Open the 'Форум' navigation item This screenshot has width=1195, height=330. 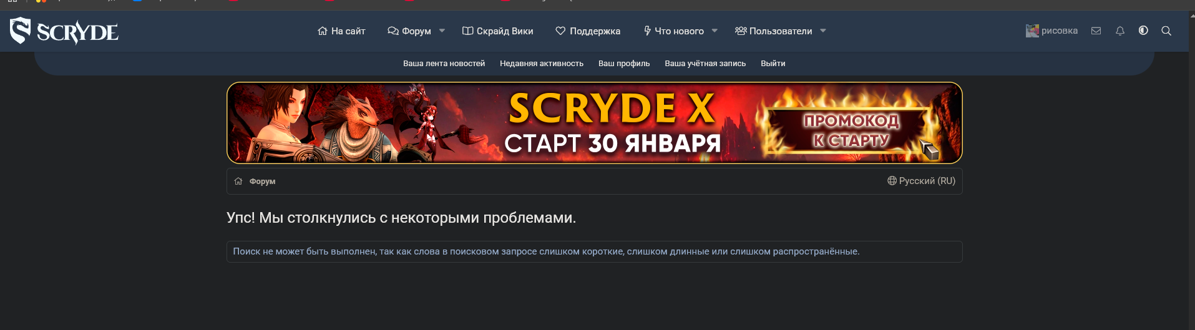[409, 31]
